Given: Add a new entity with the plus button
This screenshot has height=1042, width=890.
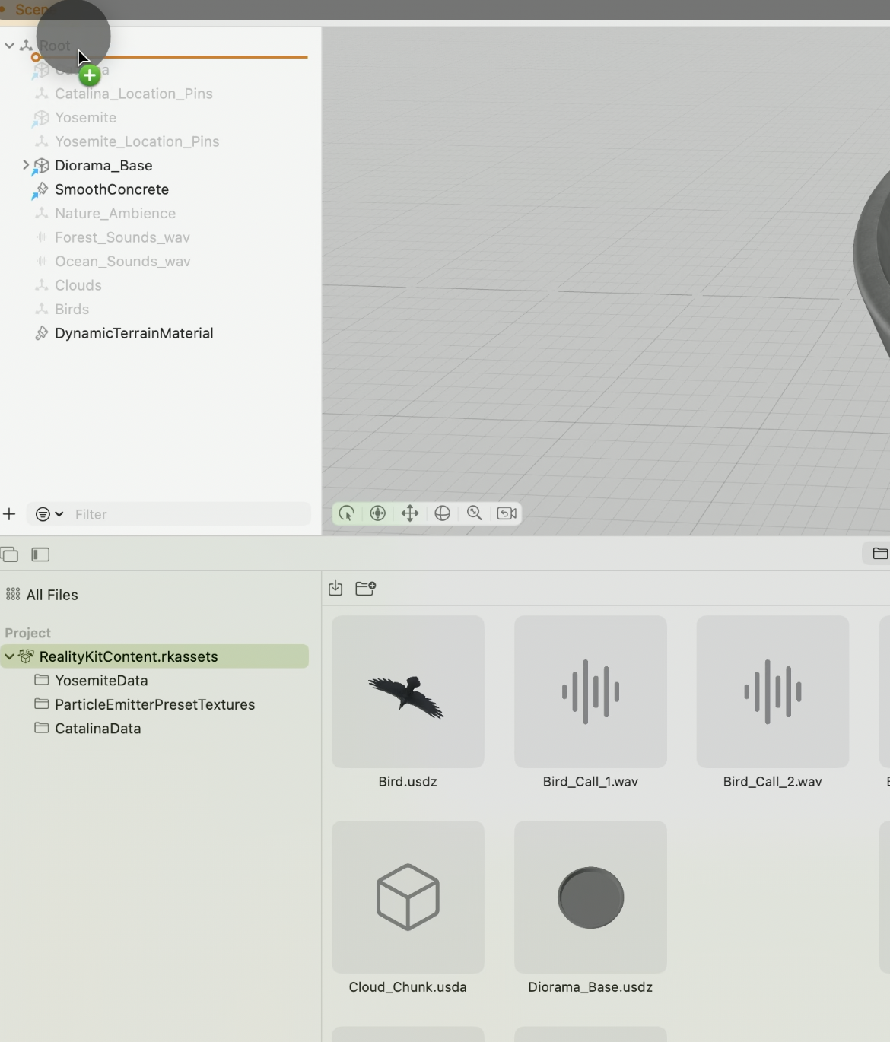Looking at the screenshot, I should point(9,514).
